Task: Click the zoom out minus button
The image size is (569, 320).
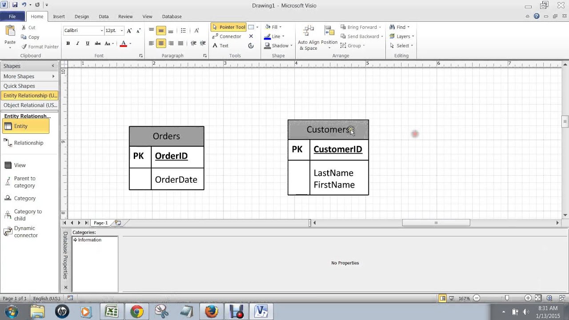Action: [477, 298]
